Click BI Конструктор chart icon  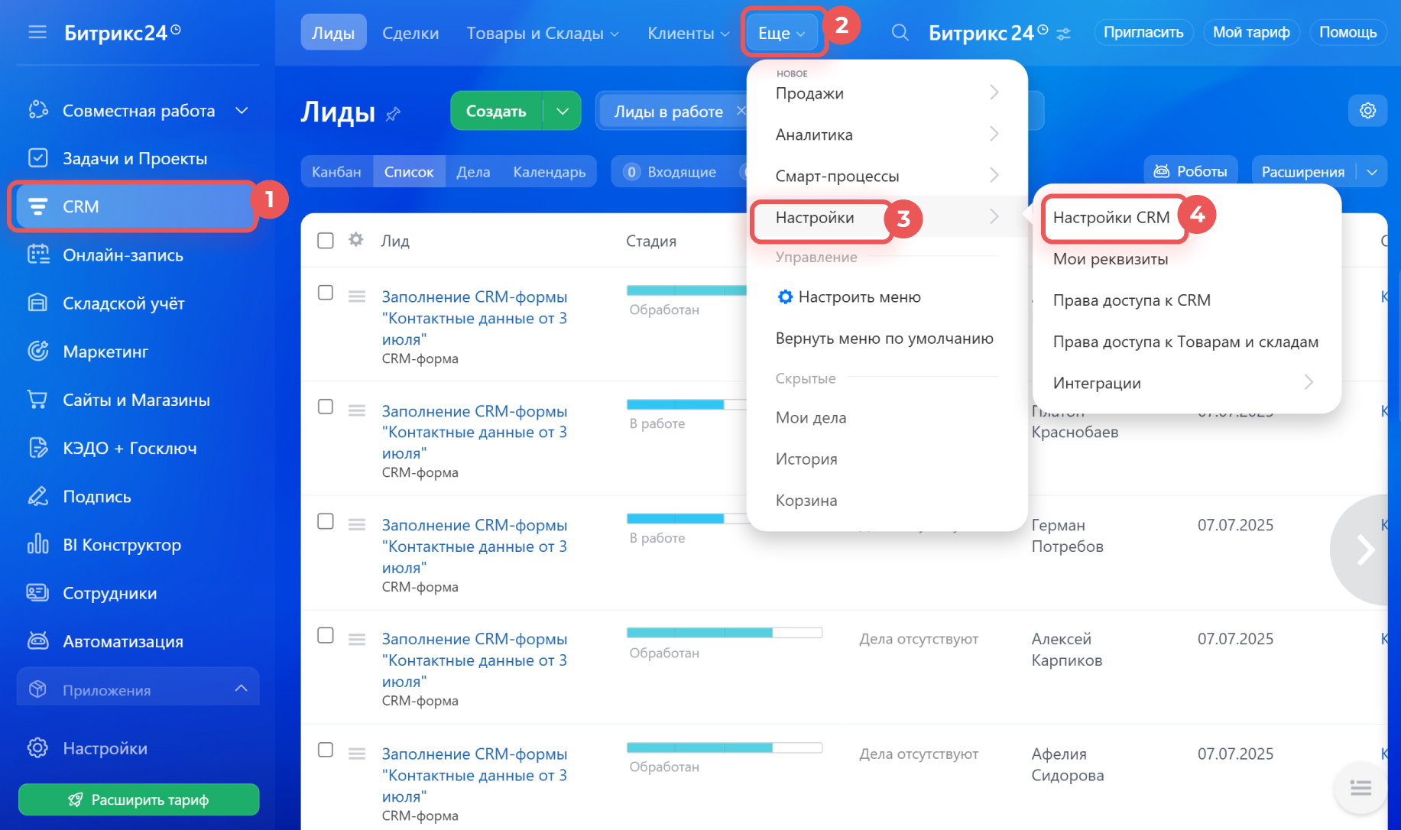pyautogui.click(x=38, y=544)
